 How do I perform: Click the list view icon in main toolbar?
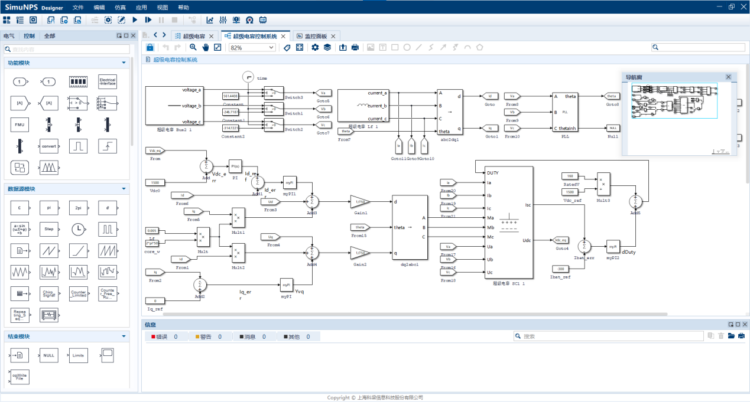[x=20, y=20]
